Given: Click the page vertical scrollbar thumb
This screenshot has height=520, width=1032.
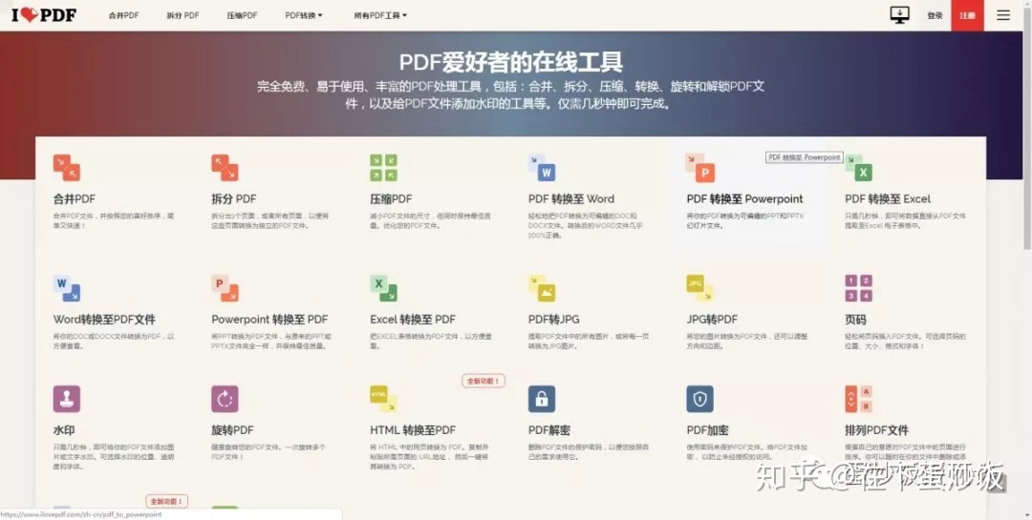Looking at the screenshot, I should 1027,130.
